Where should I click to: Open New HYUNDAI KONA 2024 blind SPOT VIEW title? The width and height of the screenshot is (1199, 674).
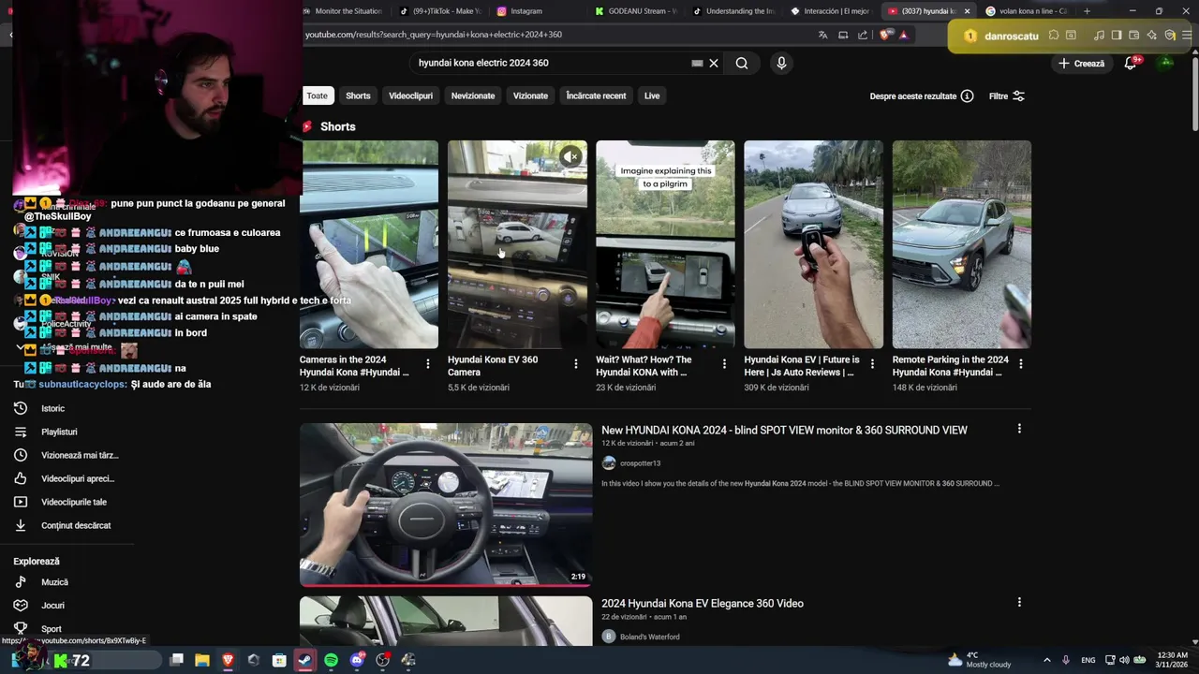(784, 430)
